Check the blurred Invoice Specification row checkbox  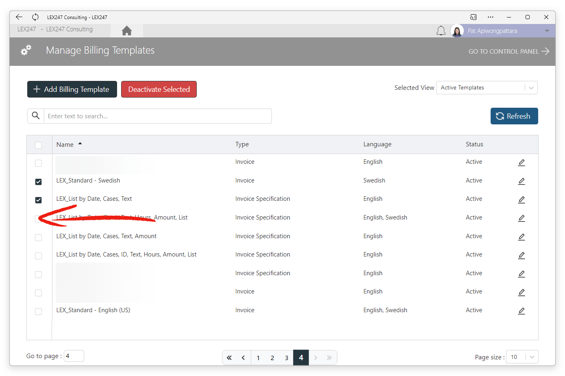[x=39, y=274]
